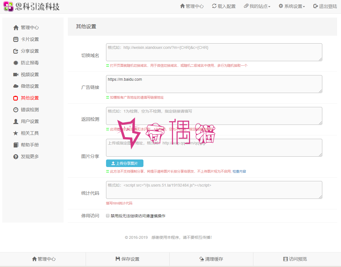The height and width of the screenshot is (267, 341).
Task: Open 卡片设置 label in the sidebar
Action: pyautogui.click(x=30, y=39)
